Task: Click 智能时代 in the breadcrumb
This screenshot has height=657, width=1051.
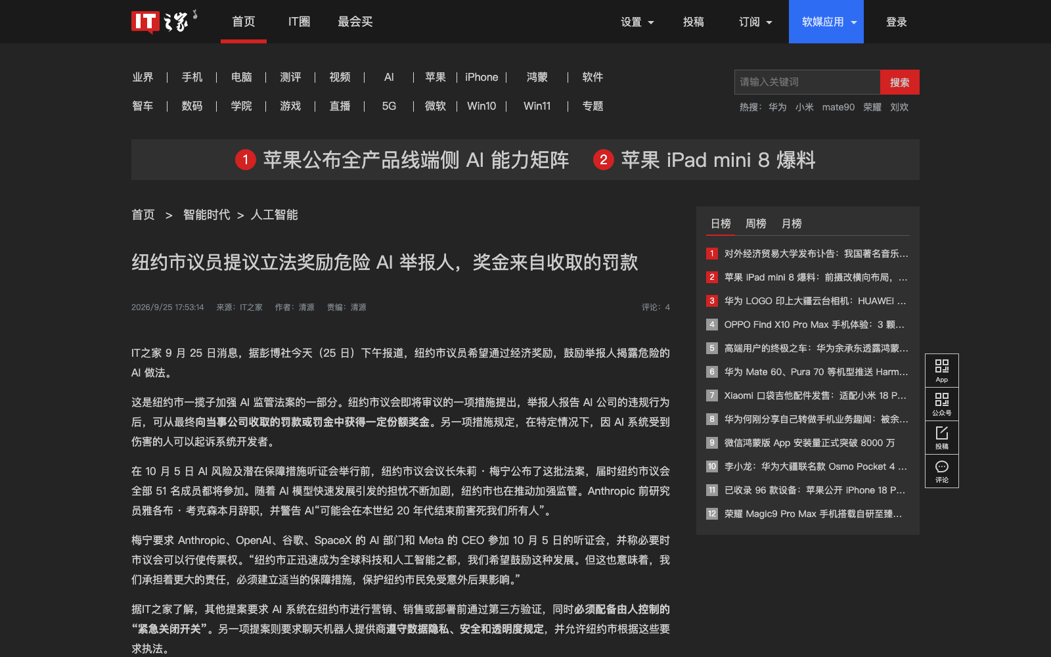Action: (x=206, y=215)
